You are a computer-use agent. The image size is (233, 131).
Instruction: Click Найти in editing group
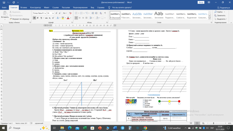pos(220,12)
